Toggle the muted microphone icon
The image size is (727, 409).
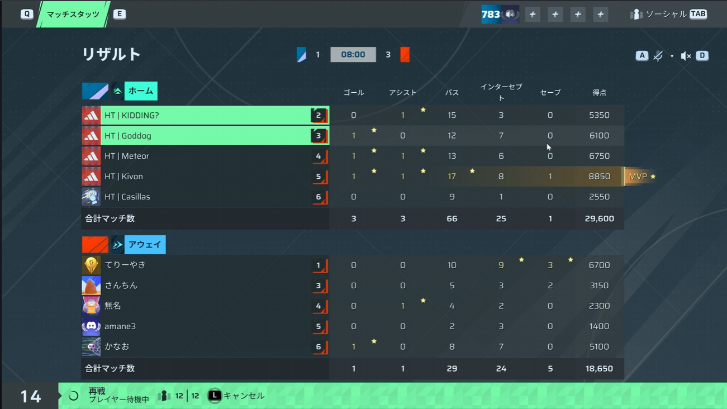(658, 55)
